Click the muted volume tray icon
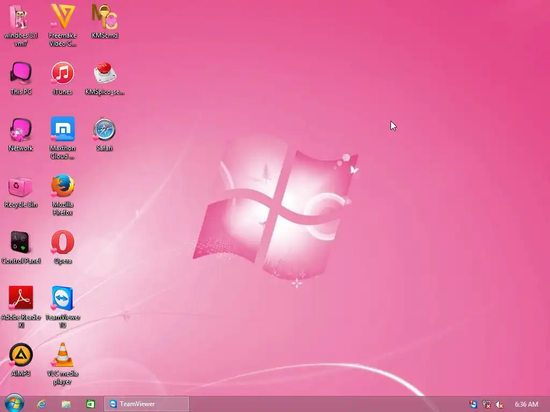 click(499, 404)
